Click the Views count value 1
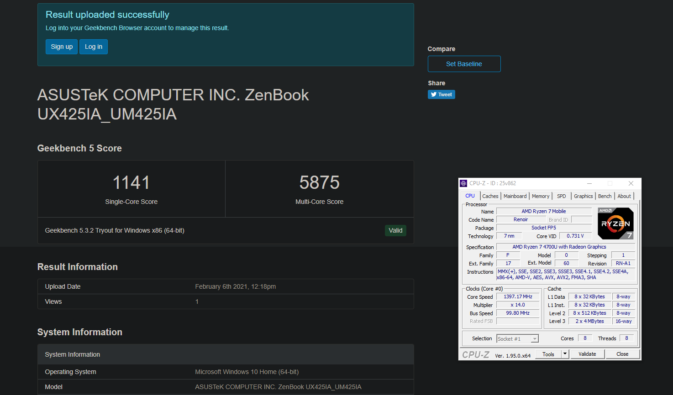The image size is (673, 395). (197, 301)
